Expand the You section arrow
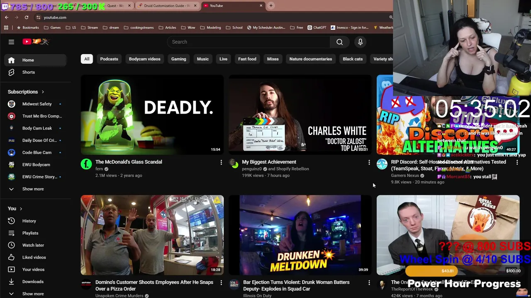The image size is (531, 298). click(21, 209)
